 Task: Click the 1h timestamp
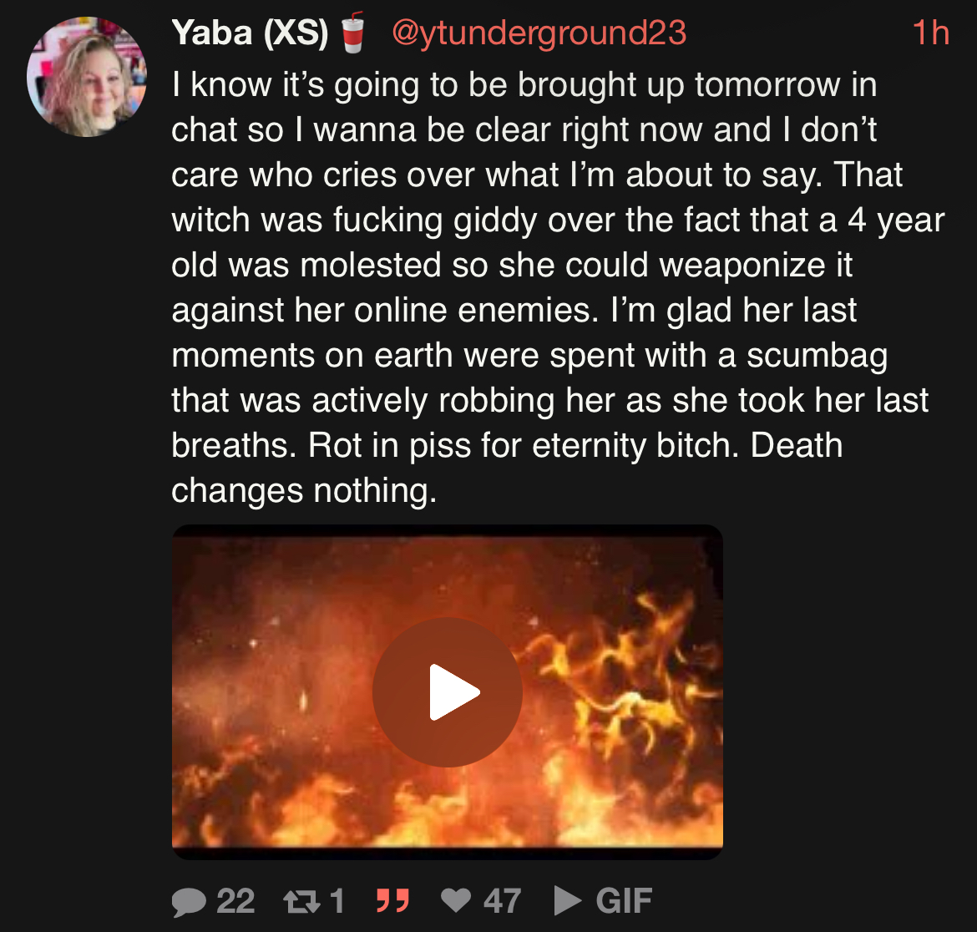(x=931, y=33)
